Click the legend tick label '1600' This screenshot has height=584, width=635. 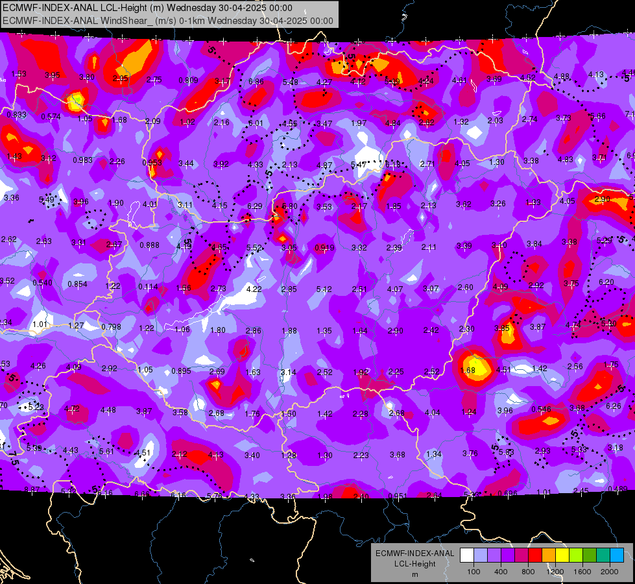pyautogui.click(x=582, y=572)
